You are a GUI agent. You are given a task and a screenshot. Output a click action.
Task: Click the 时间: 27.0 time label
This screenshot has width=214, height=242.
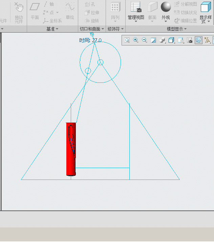click(x=90, y=40)
